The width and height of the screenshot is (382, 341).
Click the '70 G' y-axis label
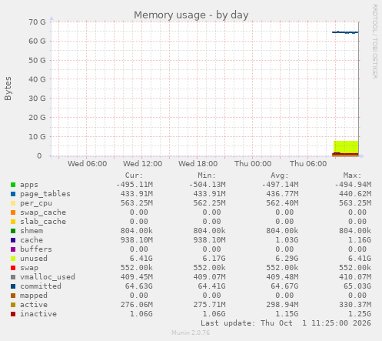37,22
